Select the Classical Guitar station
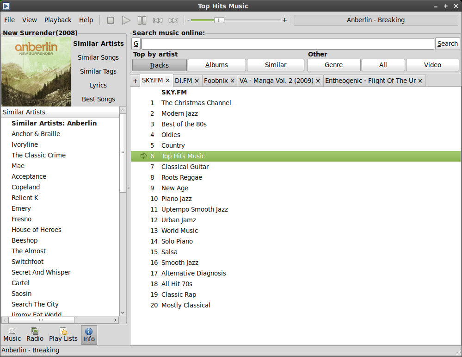 pyautogui.click(x=296, y=167)
